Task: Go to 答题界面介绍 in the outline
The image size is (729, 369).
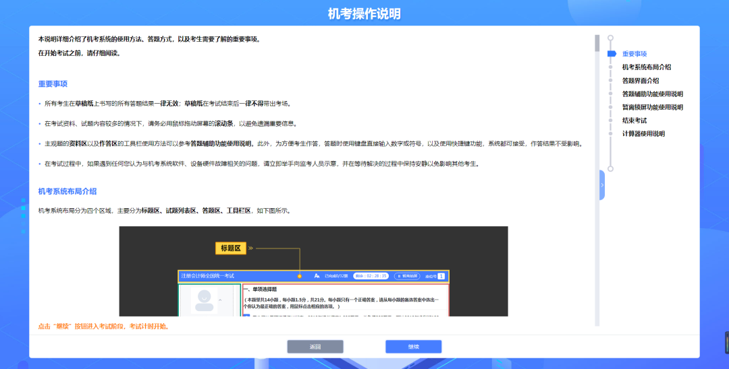Action: [640, 81]
